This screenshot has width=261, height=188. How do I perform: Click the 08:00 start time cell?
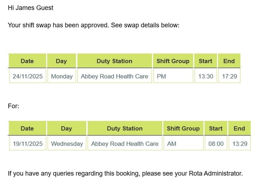[216, 144]
